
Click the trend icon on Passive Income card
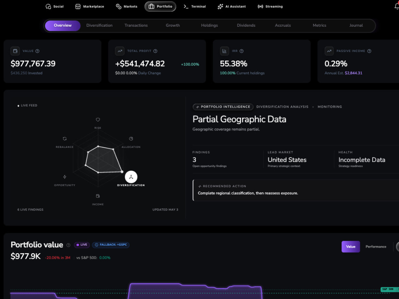329,51
